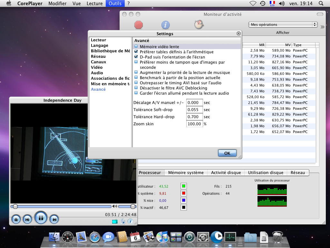Switch to the Utilisation disque tab

click(x=266, y=172)
